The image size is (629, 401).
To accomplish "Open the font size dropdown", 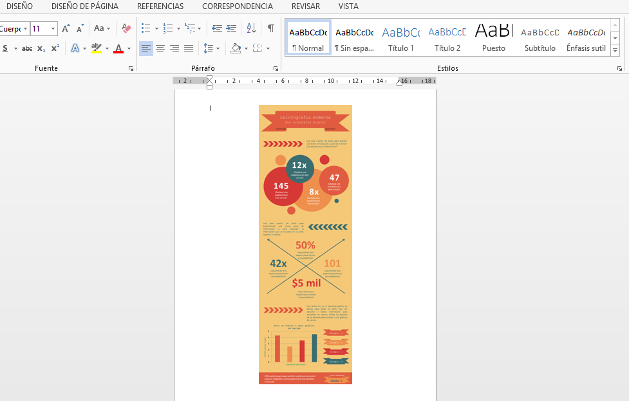I will [x=53, y=29].
